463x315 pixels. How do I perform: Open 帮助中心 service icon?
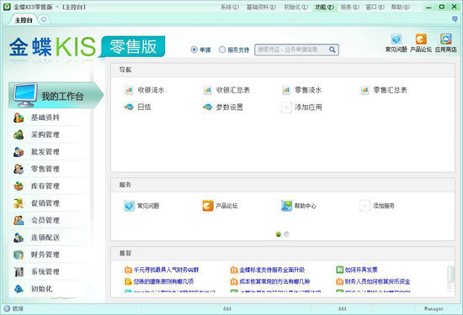286,206
